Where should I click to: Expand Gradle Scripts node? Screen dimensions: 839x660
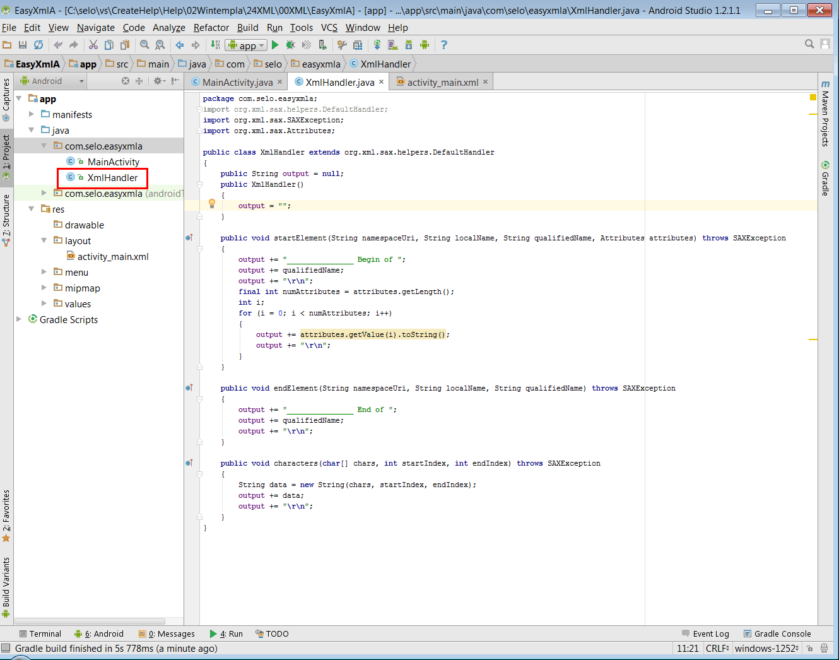pyautogui.click(x=19, y=319)
